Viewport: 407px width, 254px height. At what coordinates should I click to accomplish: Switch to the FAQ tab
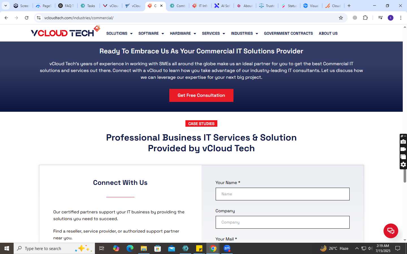[66, 6]
